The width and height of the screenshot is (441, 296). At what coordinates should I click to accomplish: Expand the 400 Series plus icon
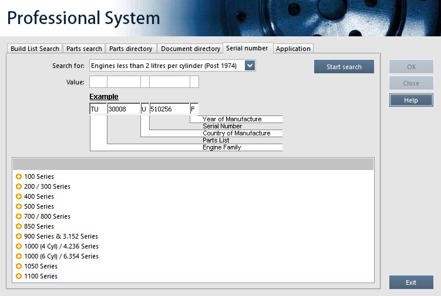point(19,196)
